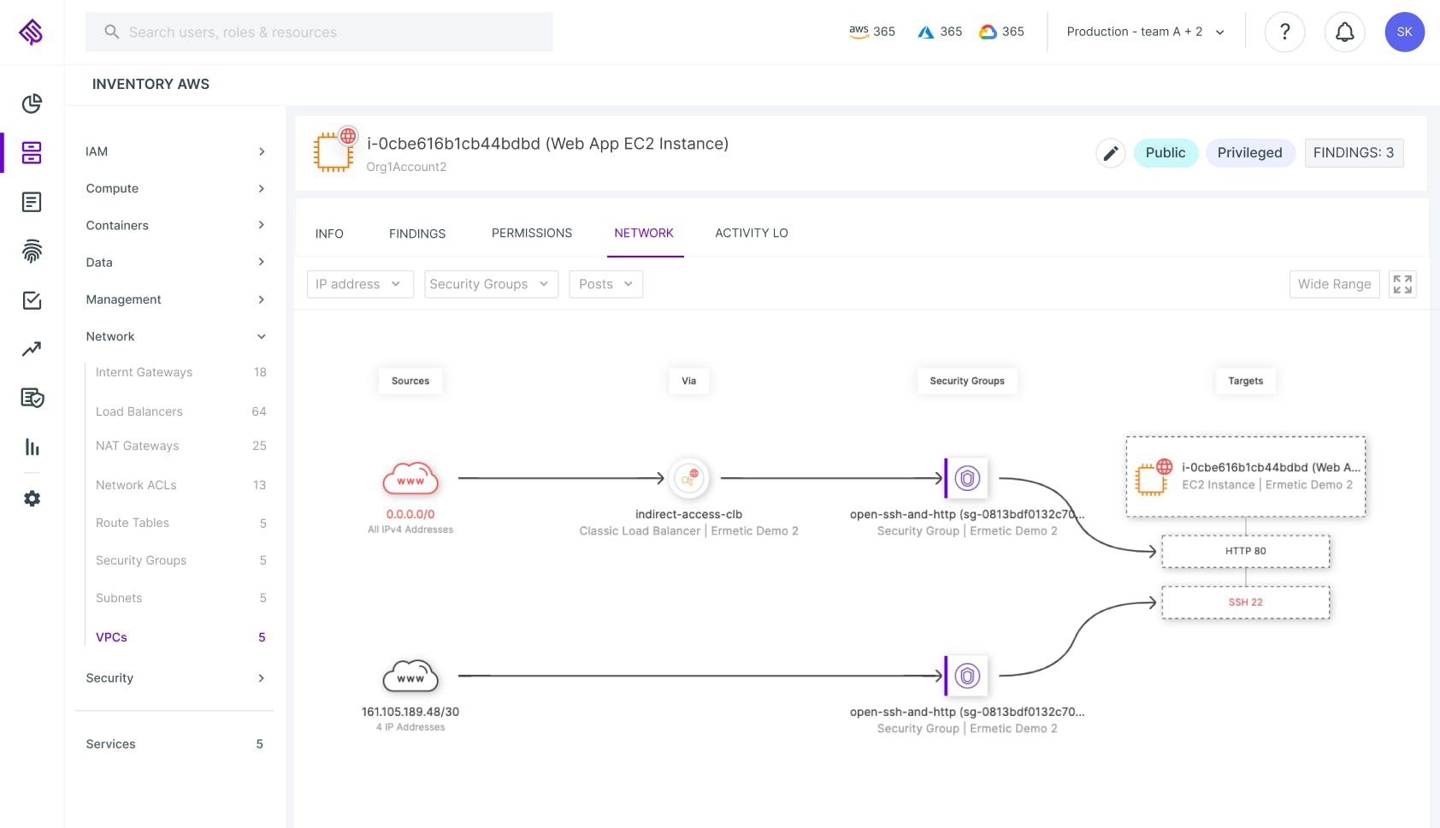Switch to the PERMISSIONS tab
This screenshot has height=828, width=1440.
click(531, 233)
